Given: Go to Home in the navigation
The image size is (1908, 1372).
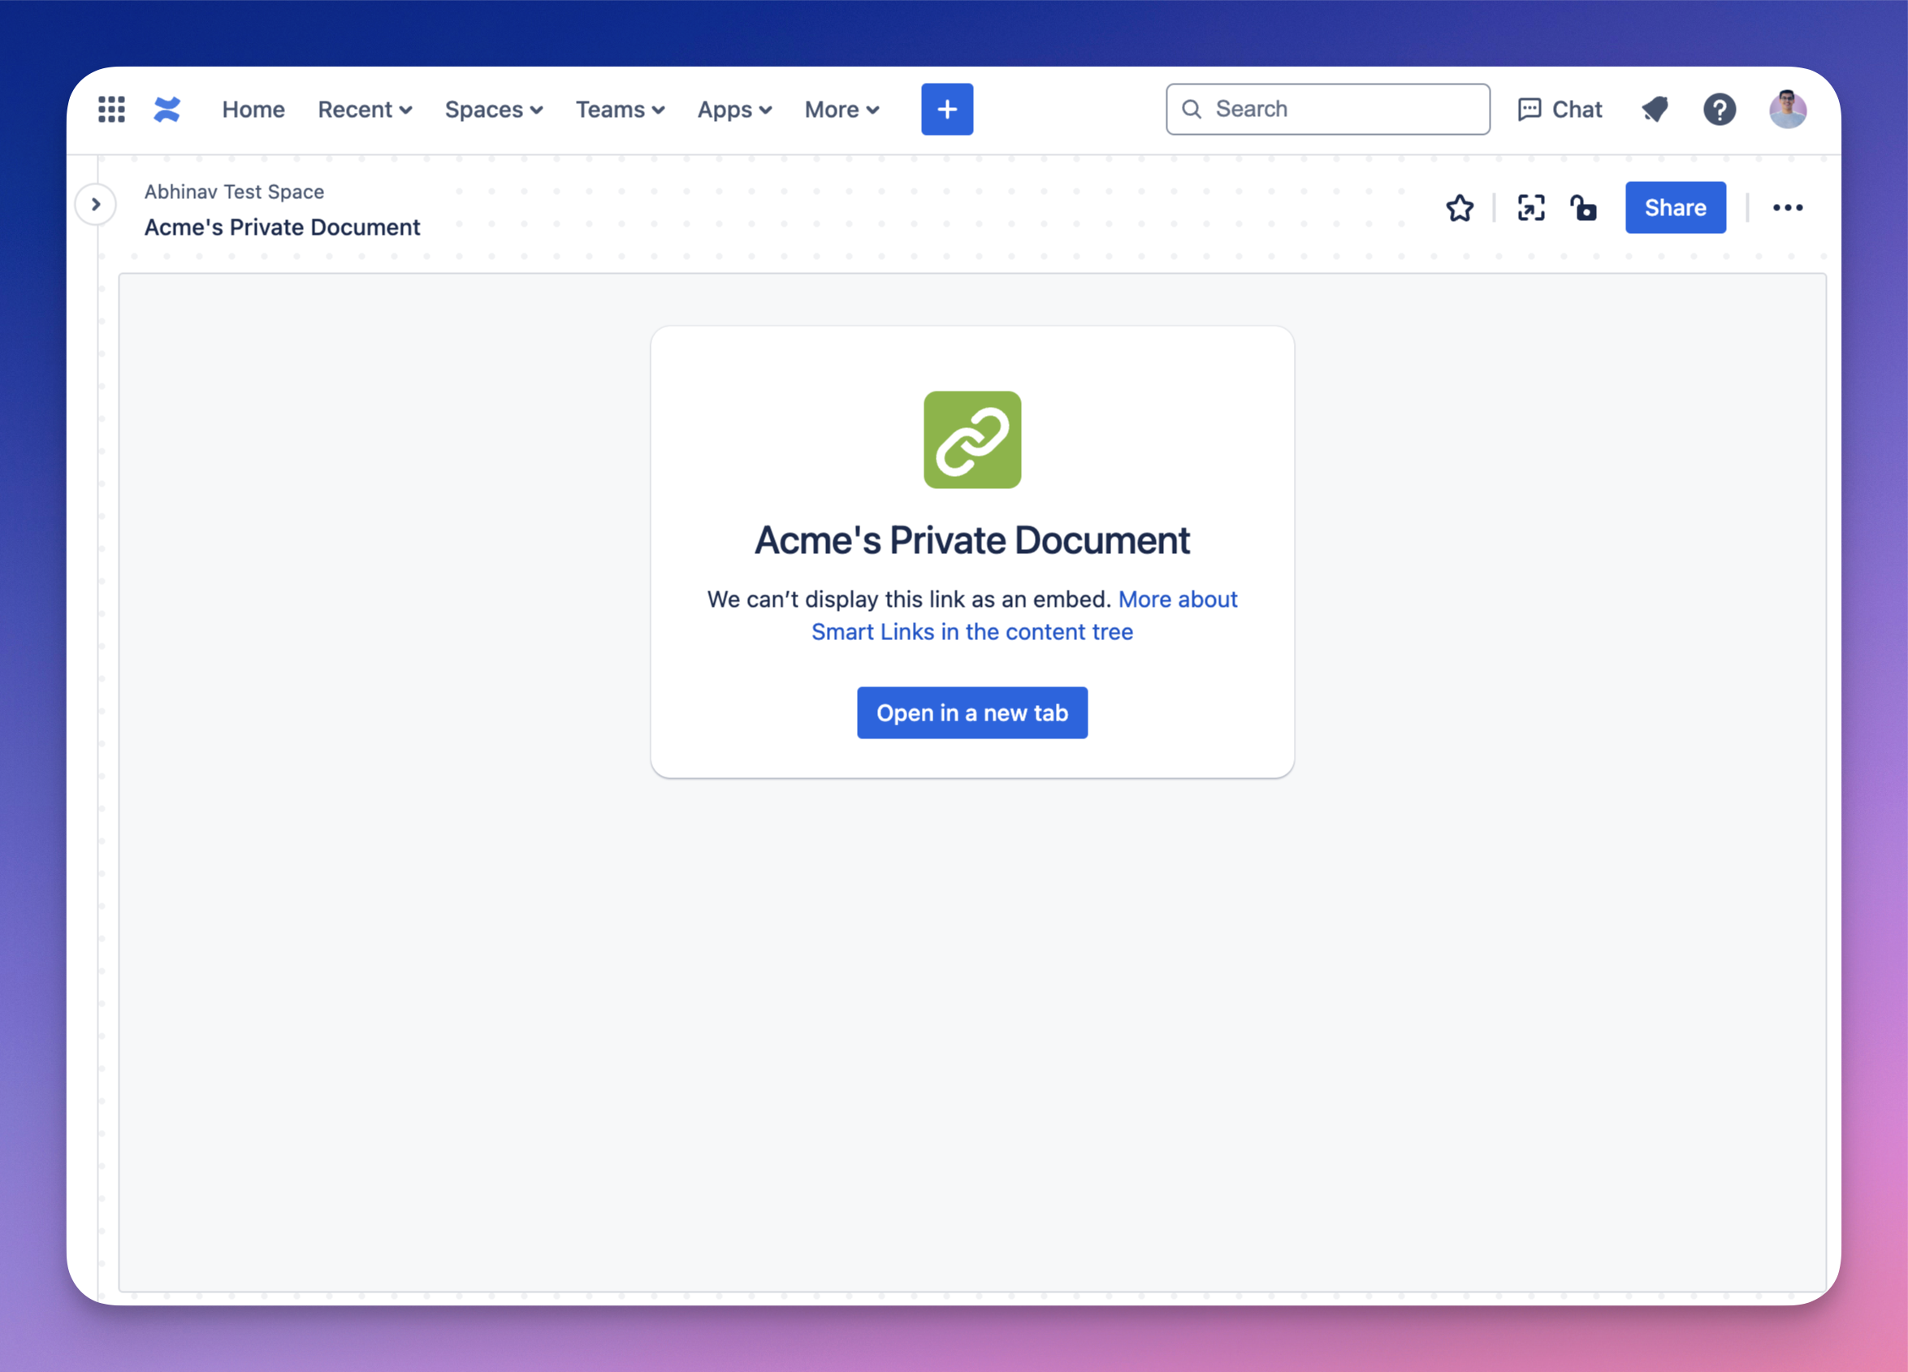Looking at the screenshot, I should [253, 110].
